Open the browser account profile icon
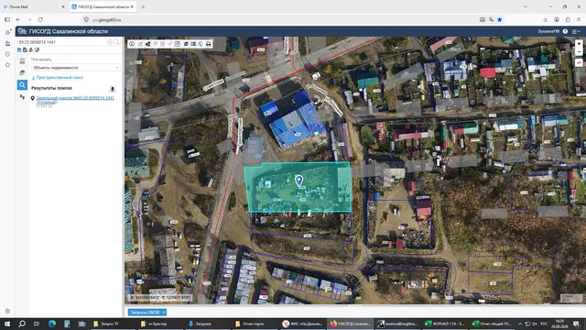Viewport: 586px width, 330px height. [x=557, y=19]
